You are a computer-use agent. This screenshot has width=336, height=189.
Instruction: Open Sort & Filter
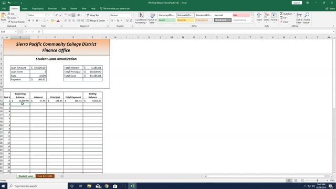[299, 18]
